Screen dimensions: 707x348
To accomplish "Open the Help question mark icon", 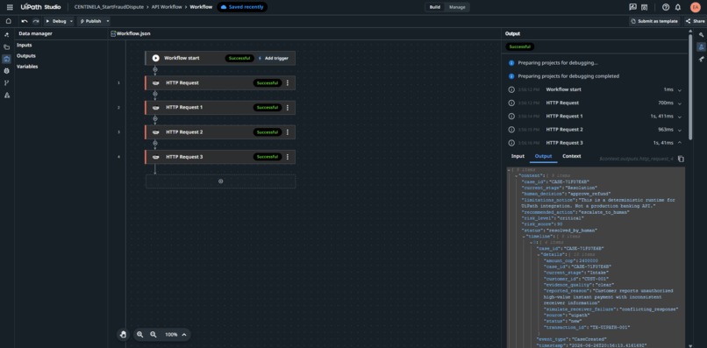I will pos(666,7).
